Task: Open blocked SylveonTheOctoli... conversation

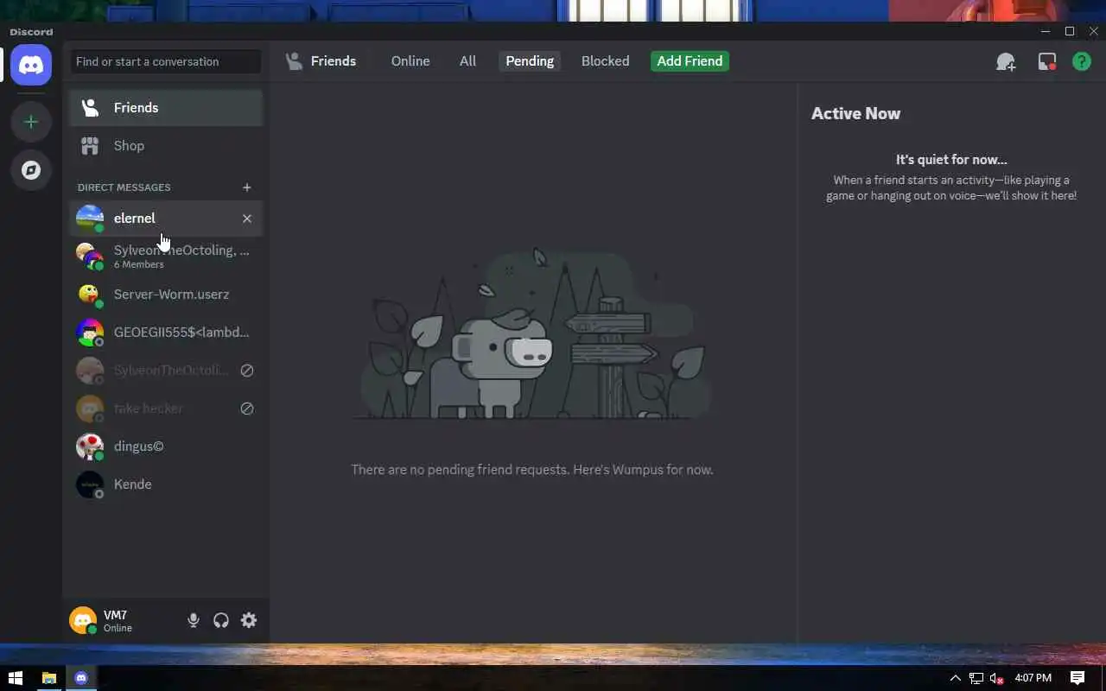Action: (x=166, y=370)
